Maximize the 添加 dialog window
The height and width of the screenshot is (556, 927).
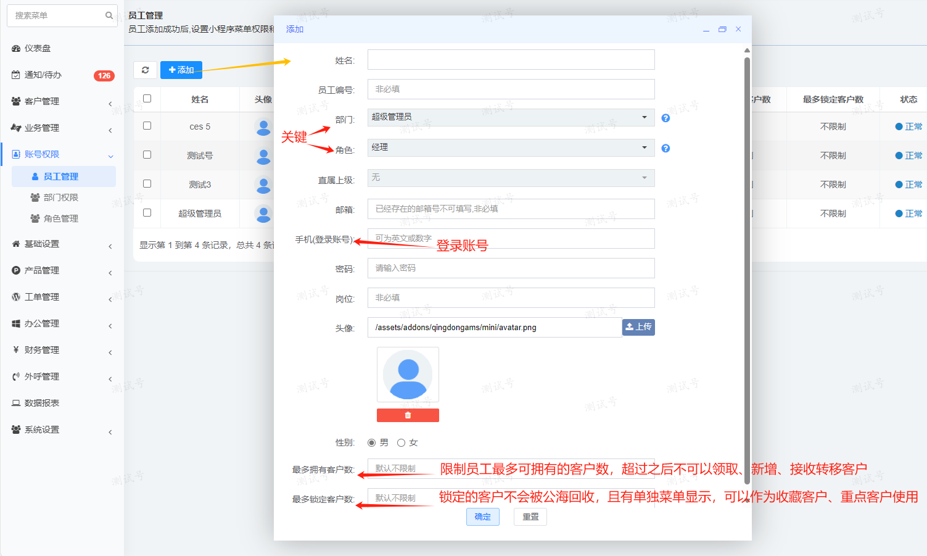pos(722,29)
